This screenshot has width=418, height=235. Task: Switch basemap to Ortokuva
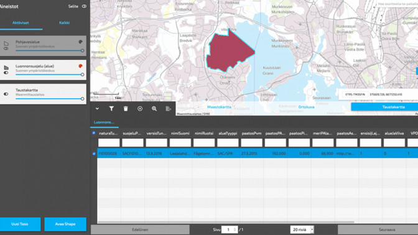click(306, 107)
